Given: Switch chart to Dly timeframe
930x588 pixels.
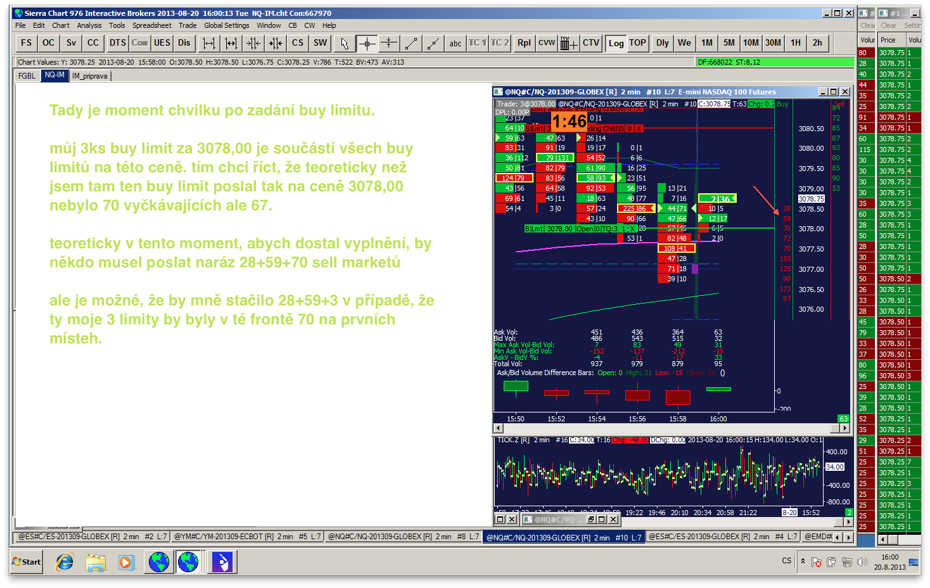Looking at the screenshot, I should click(663, 43).
